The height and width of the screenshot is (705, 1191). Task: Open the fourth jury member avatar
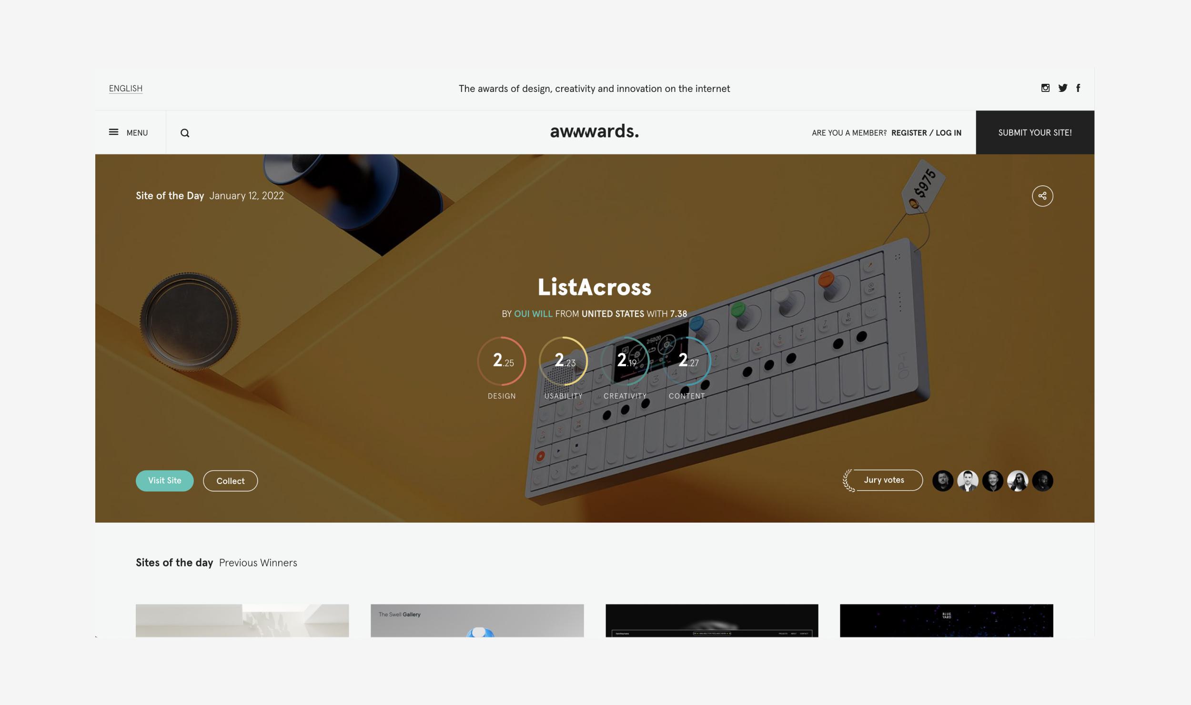point(1018,481)
